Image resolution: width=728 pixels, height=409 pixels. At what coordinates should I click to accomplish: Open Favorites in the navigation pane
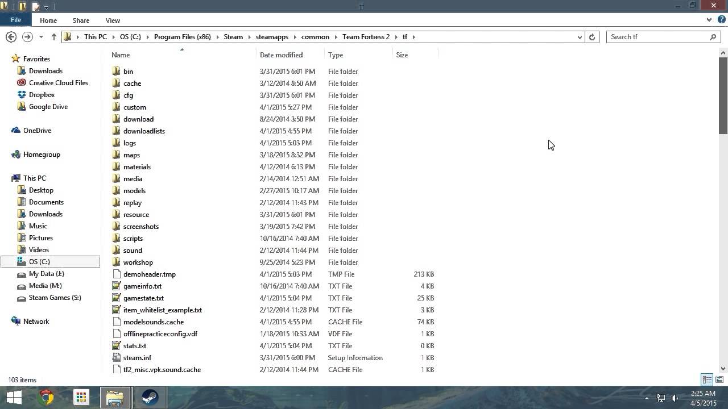tap(36, 59)
